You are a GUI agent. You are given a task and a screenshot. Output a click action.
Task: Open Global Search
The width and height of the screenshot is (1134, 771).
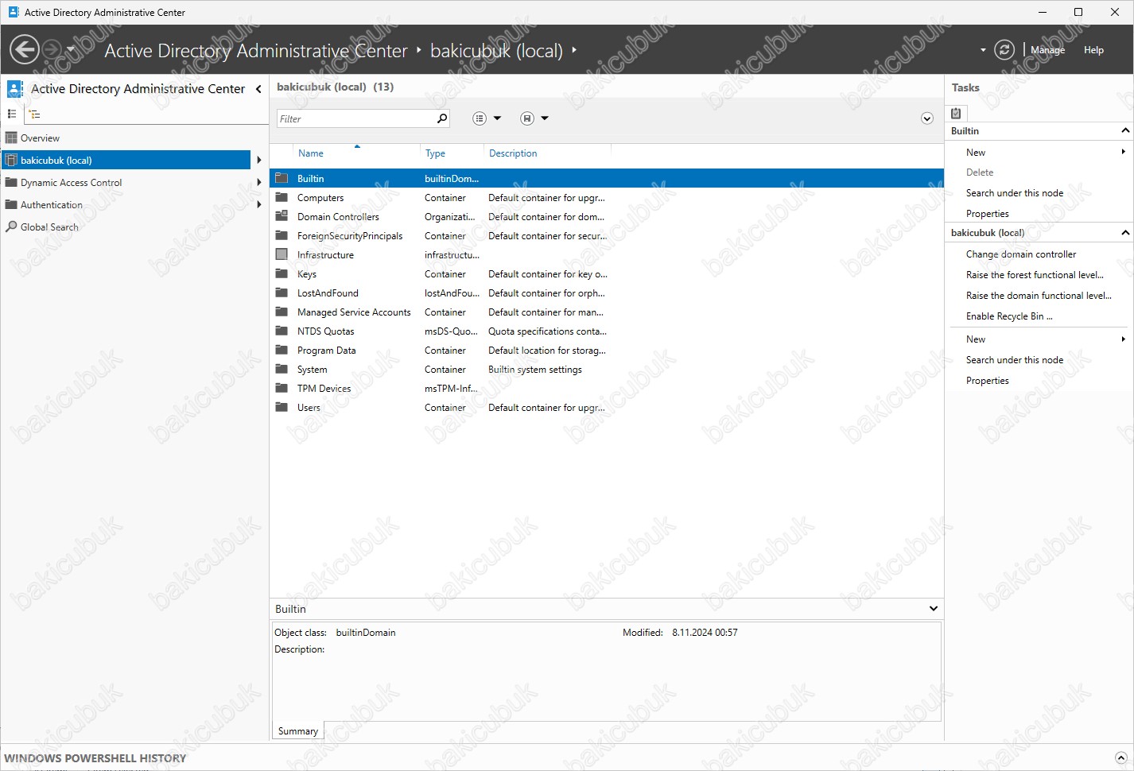[49, 227]
